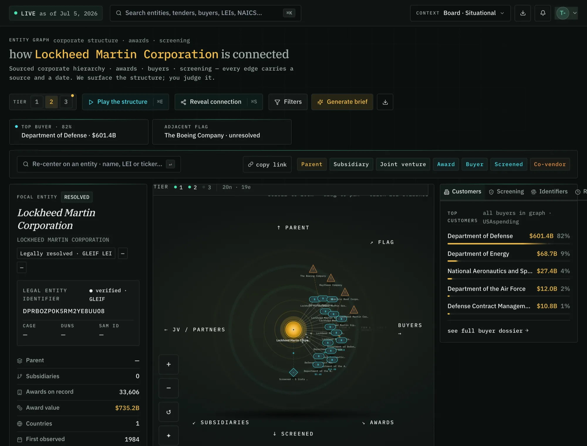The image size is (587, 446).
Task: Open see full buyer dossier link
Action: pyautogui.click(x=488, y=331)
